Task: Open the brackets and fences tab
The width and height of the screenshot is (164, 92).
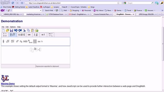Action: pos(22,35)
